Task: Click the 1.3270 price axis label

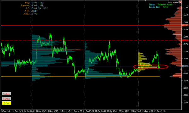Action: click(x=185, y=8)
